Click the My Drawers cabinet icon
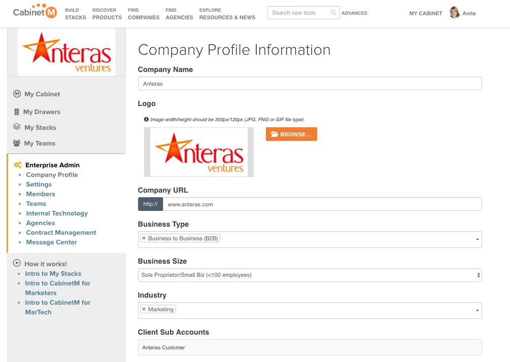This screenshot has height=362, width=510. tap(17, 112)
